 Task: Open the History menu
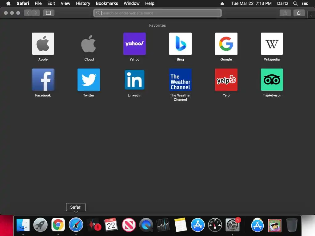tap(83, 3)
